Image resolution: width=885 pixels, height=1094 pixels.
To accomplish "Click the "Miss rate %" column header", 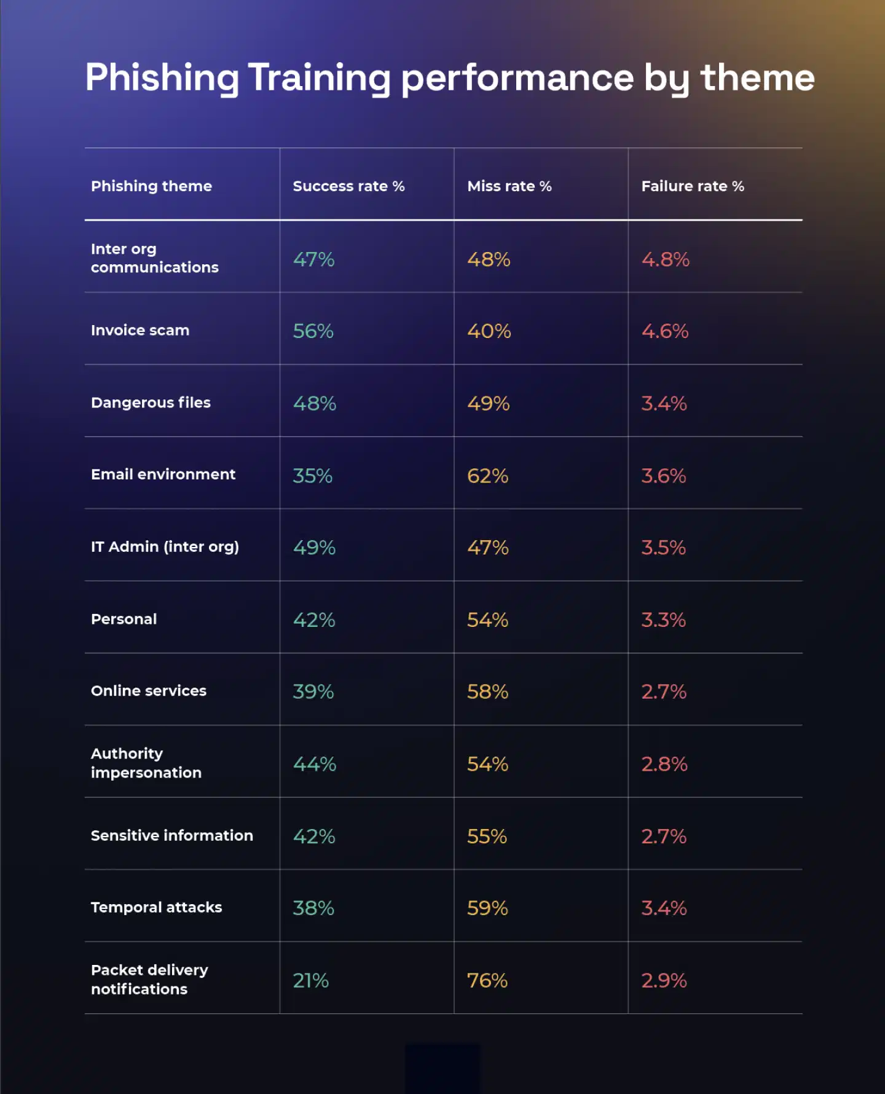I will pyautogui.click(x=509, y=186).
